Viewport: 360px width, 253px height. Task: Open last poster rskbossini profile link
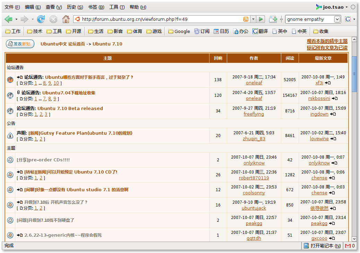coord(319,98)
